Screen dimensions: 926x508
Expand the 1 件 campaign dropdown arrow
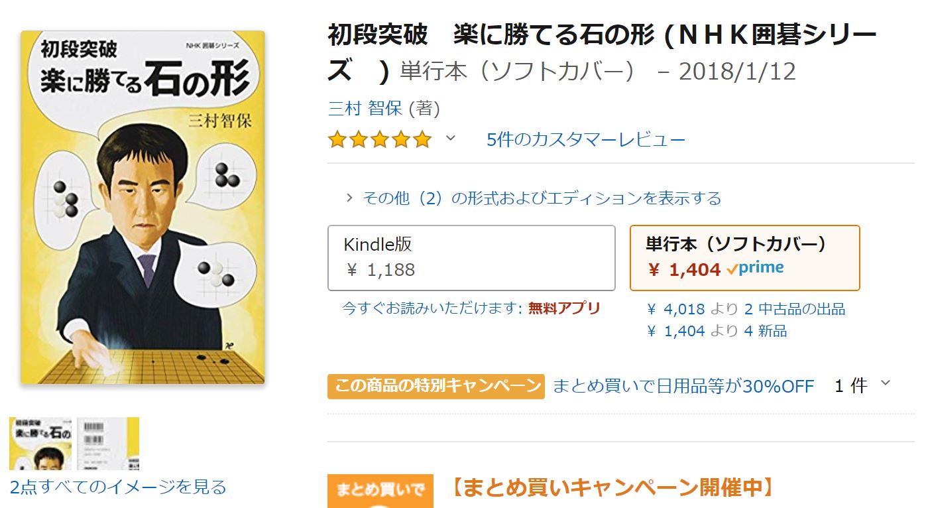(x=886, y=383)
